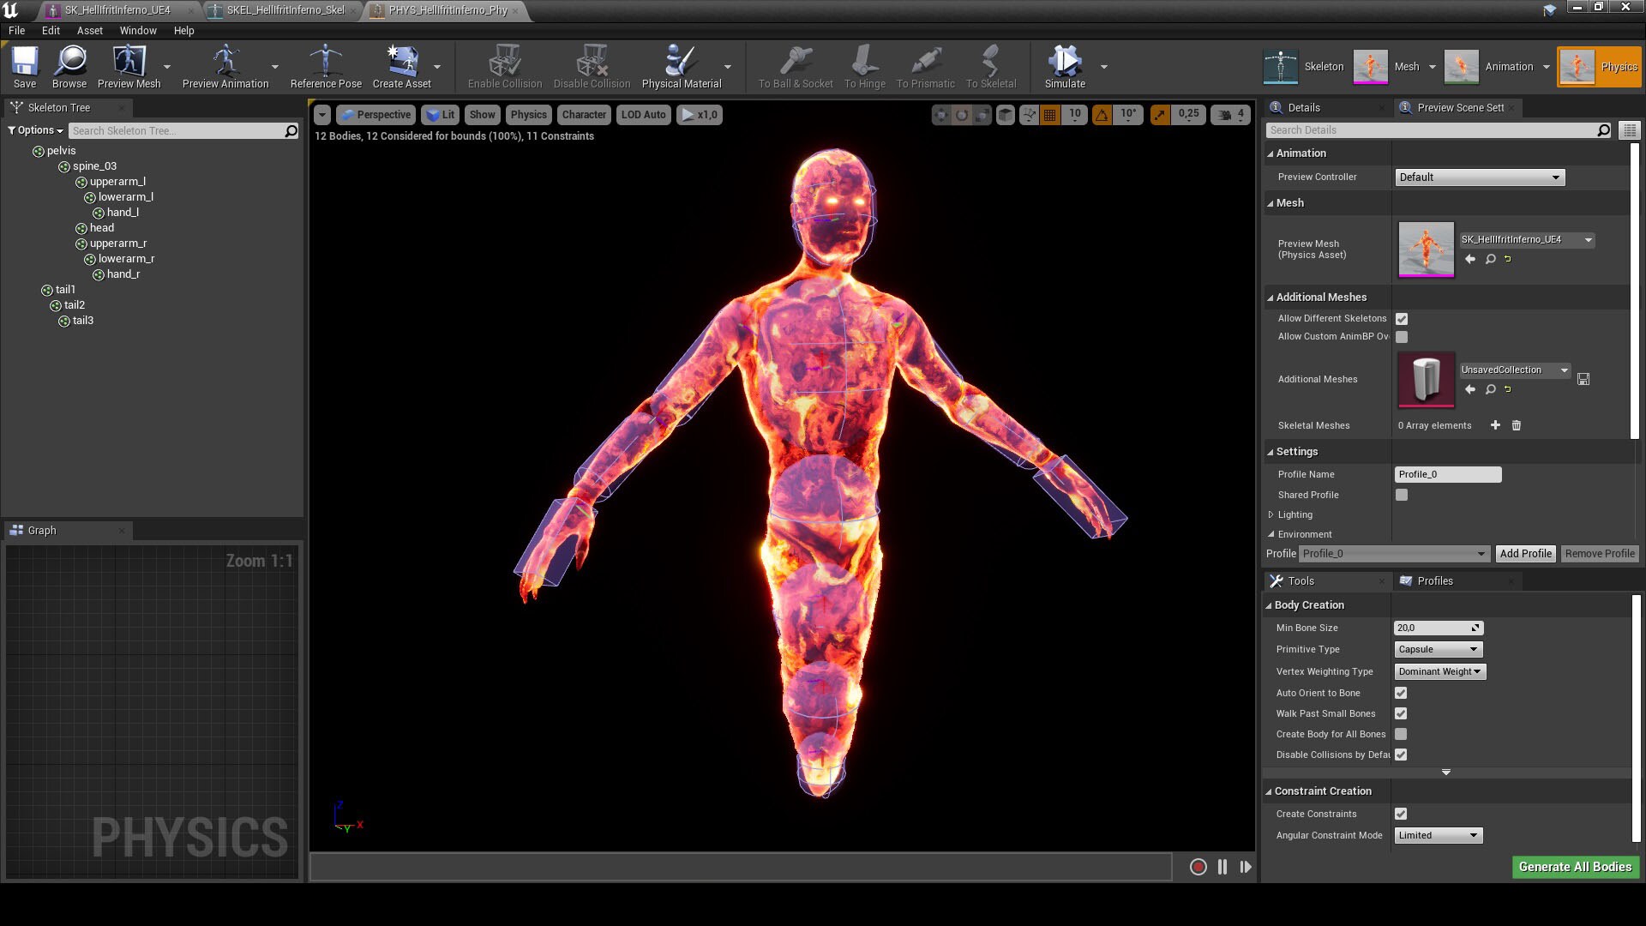This screenshot has height=926, width=1646.
Task: Enable Create Body for All Bones
Action: click(x=1401, y=734)
